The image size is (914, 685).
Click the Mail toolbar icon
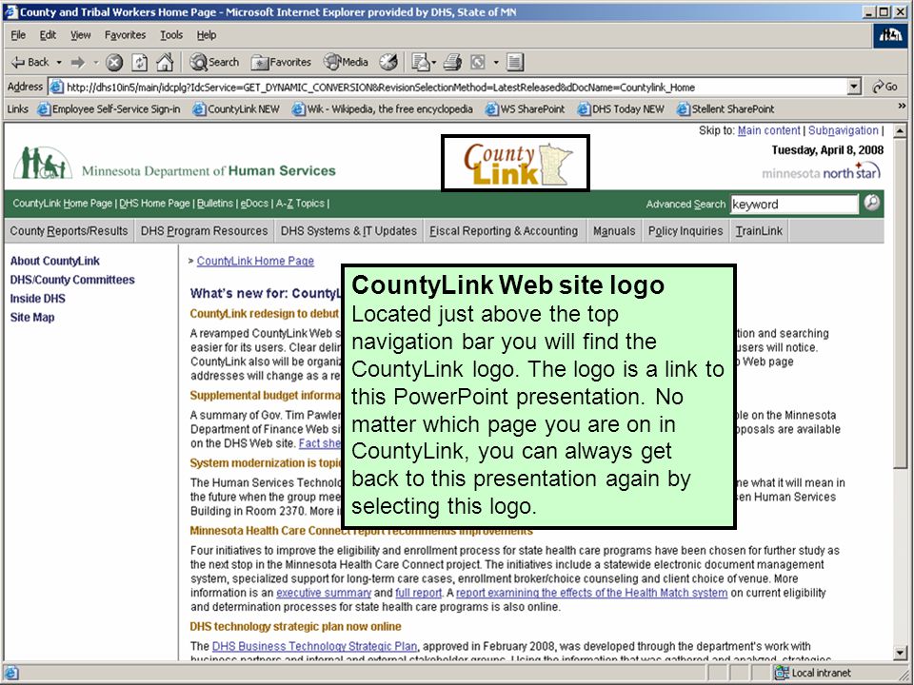(420, 62)
